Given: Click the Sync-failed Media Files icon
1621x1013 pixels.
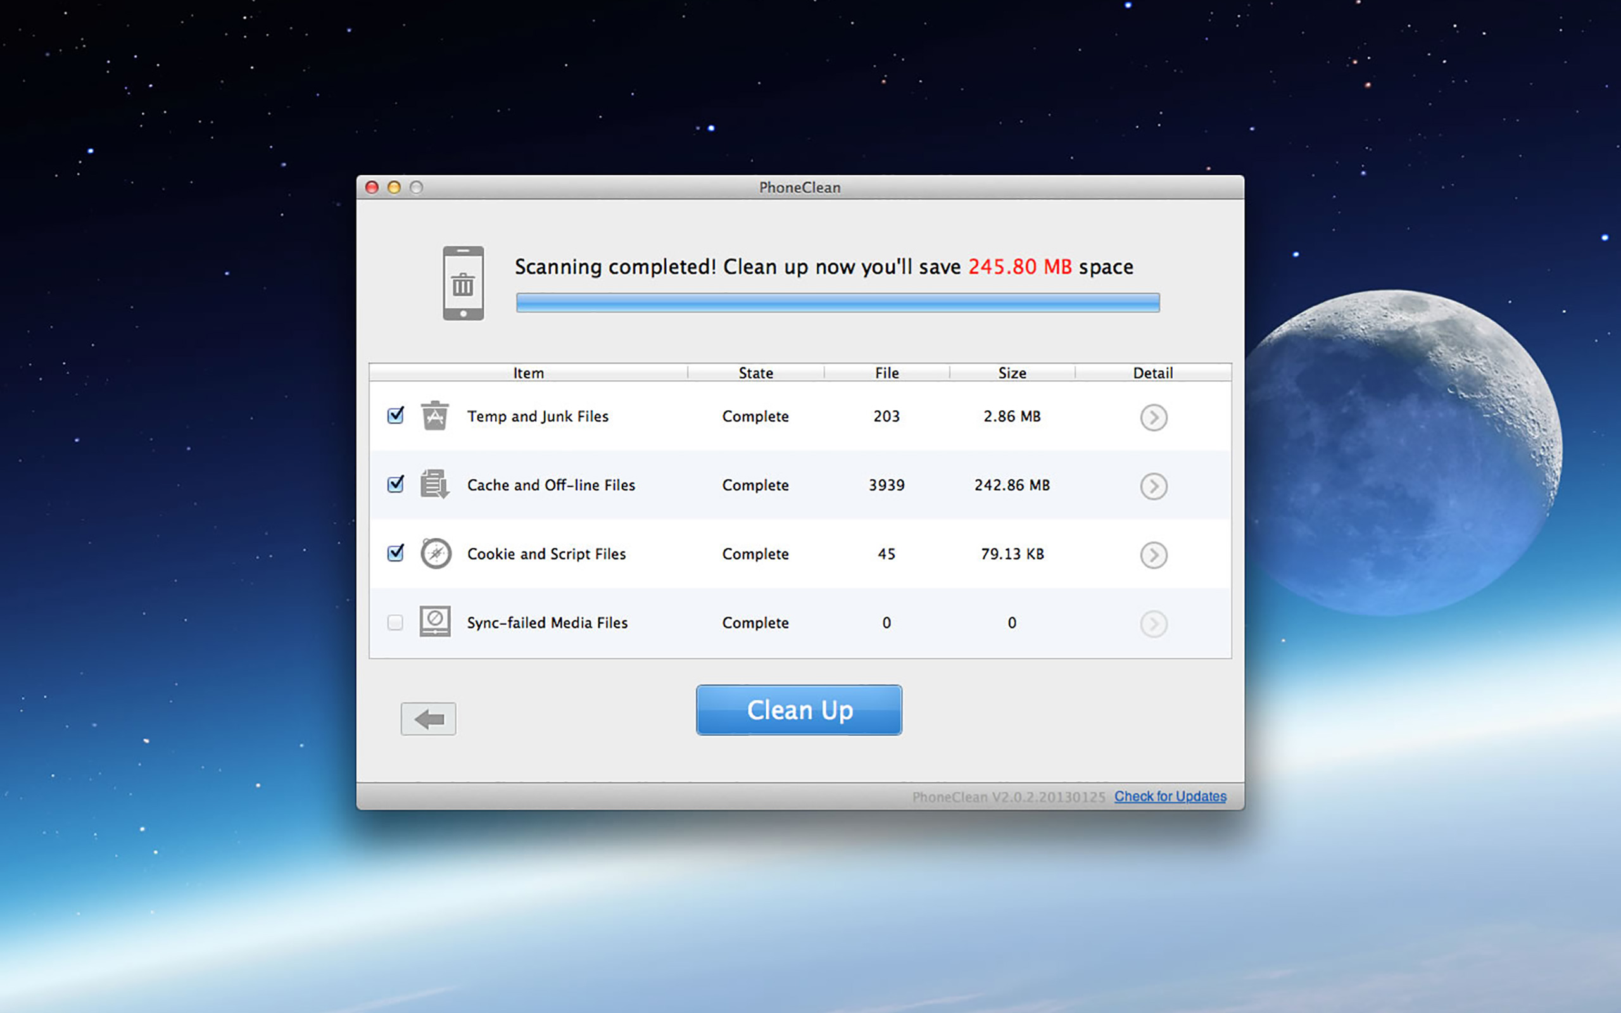Looking at the screenshot, I should (x=435, y=621).
